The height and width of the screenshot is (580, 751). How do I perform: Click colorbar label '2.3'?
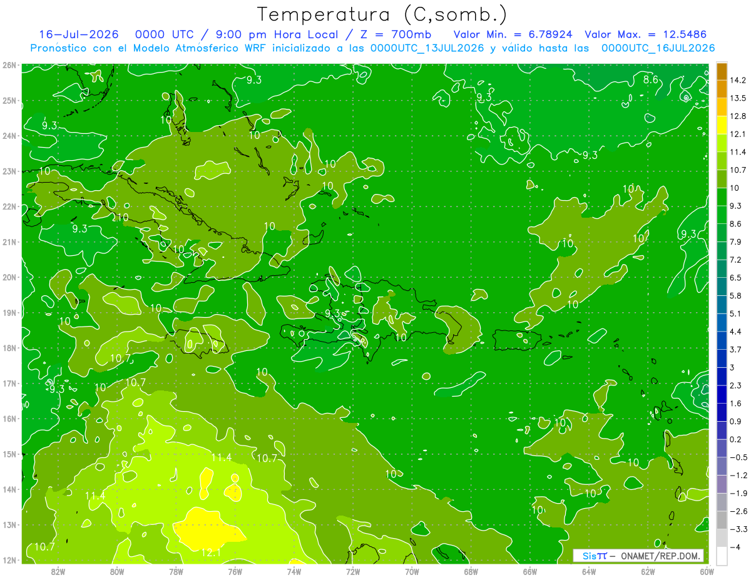(x=736, y=385)
